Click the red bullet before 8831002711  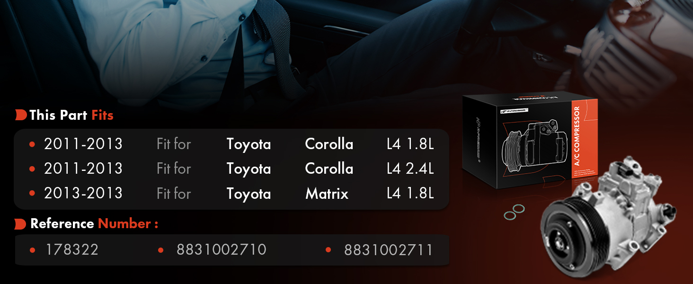[329, 249]
